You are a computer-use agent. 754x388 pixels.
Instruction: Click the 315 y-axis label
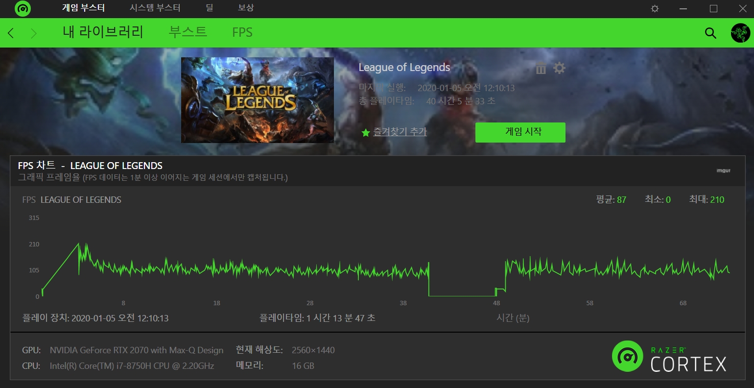pos(34,218)
